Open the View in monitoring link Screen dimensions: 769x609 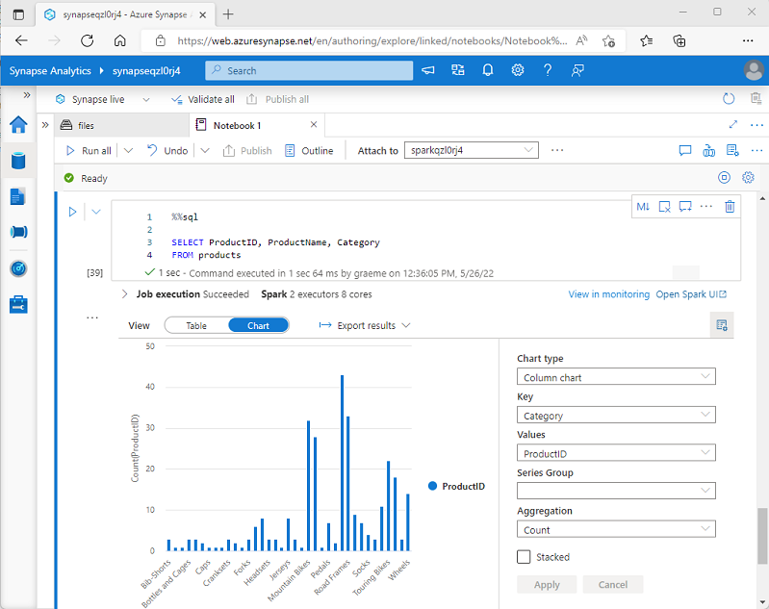607,294
